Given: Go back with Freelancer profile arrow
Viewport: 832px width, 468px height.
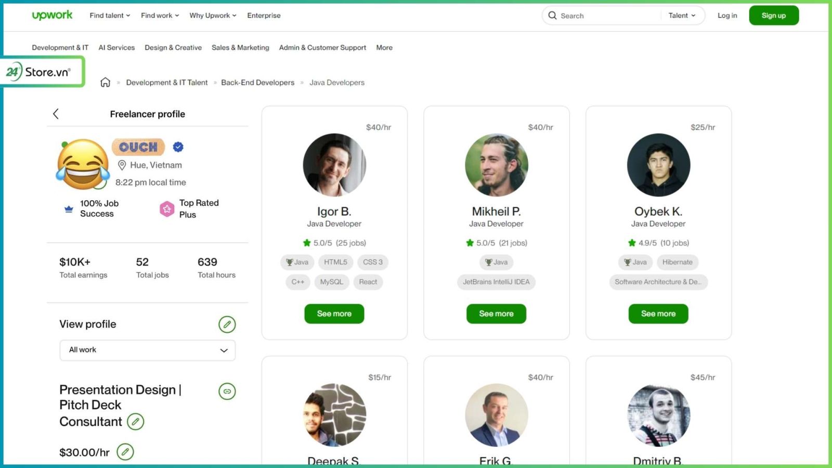Looking at the screenshot, I should click(x=56, y=114).
